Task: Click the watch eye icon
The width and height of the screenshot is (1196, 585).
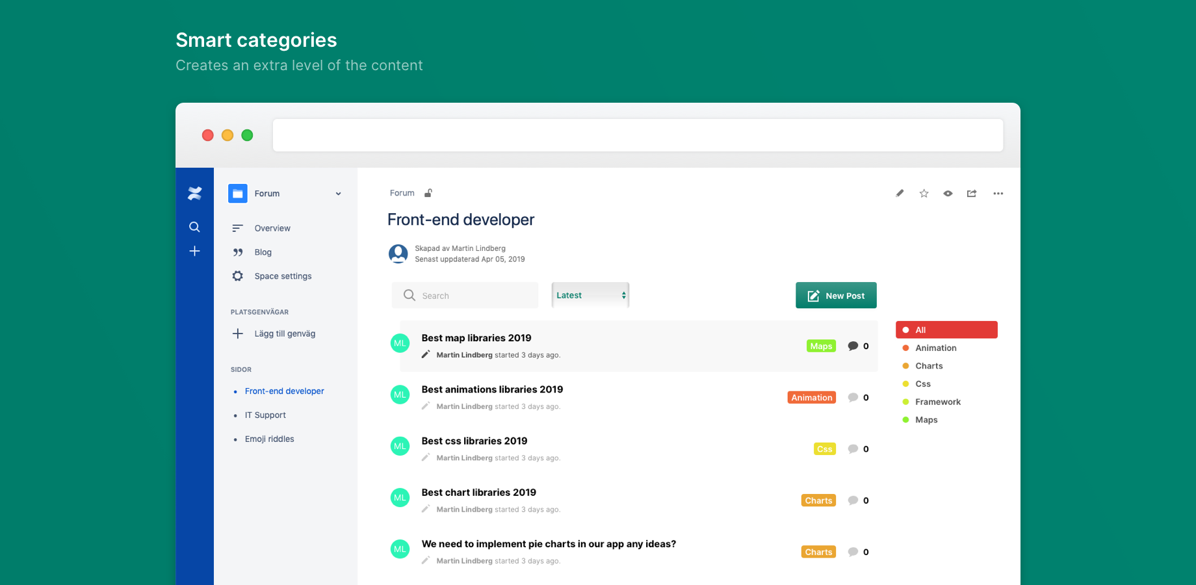Action: click(948, 193)
